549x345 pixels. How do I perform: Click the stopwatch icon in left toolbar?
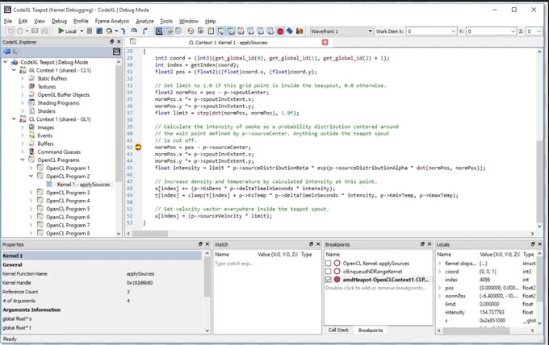(x=20, y=31)
